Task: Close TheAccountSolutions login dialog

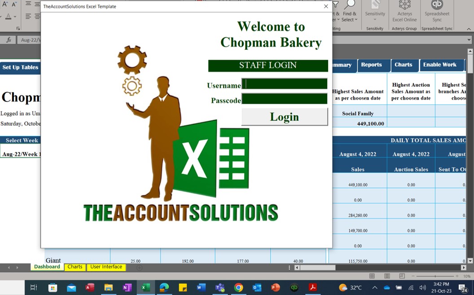Action: pyautogui.click(x=326, y=6)
